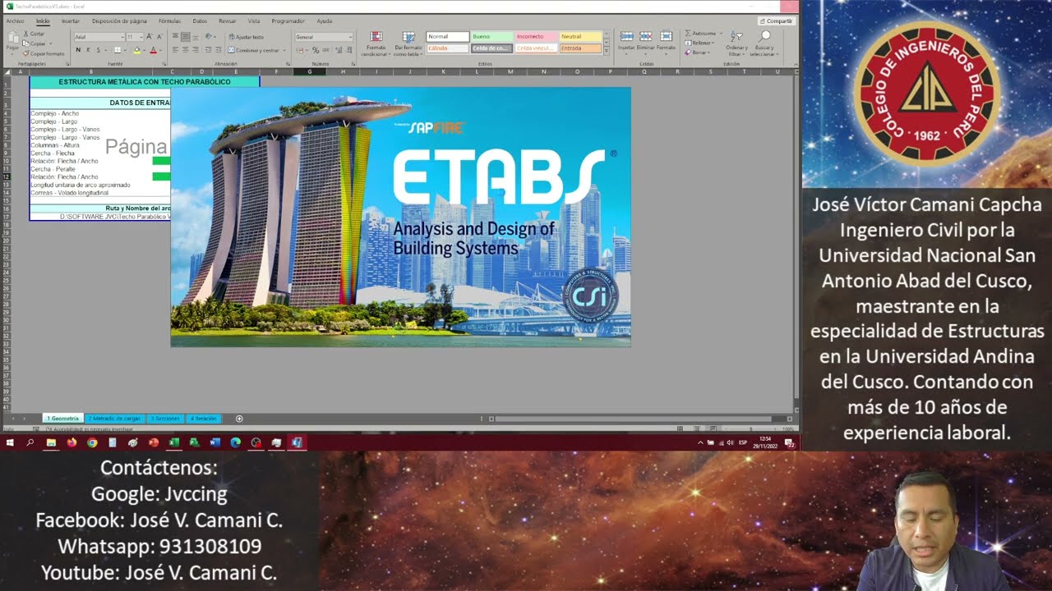Switch to the Programador ribbon tab

[x=288, y=21]
